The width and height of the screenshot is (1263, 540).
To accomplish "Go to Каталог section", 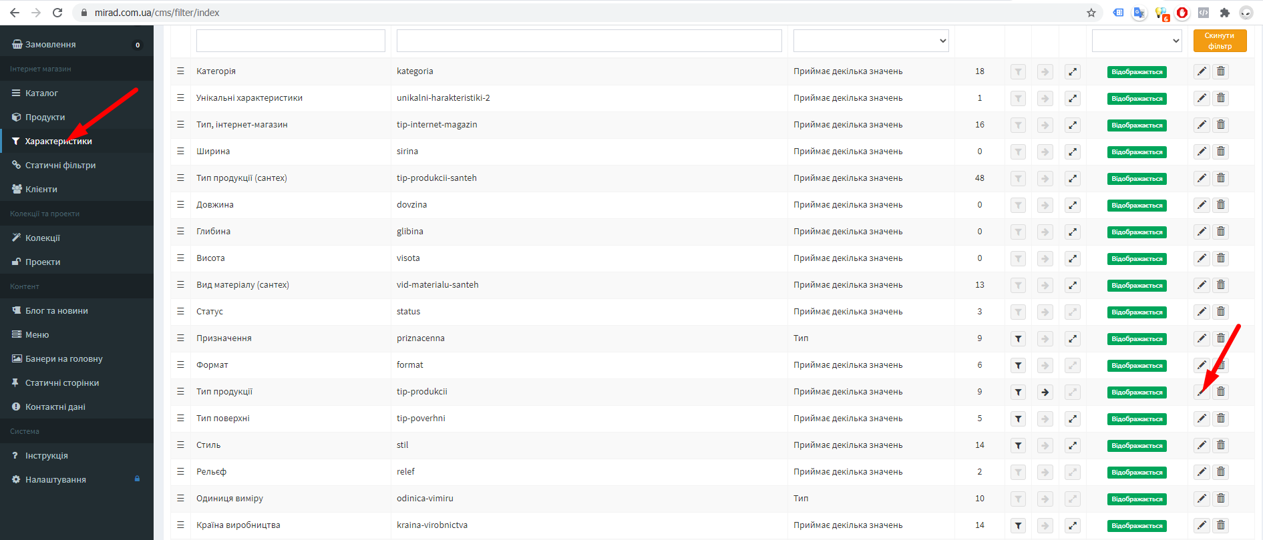I will [77, 93].
